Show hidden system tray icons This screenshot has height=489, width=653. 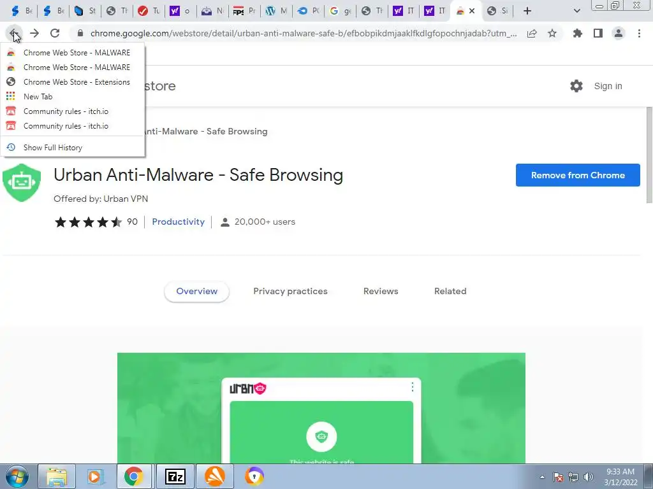point(542,477)
